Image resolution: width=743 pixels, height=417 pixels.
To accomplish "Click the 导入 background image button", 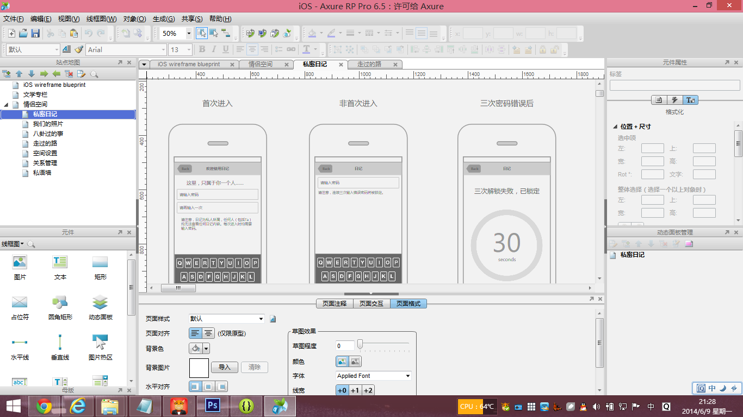I will [225, 368].
